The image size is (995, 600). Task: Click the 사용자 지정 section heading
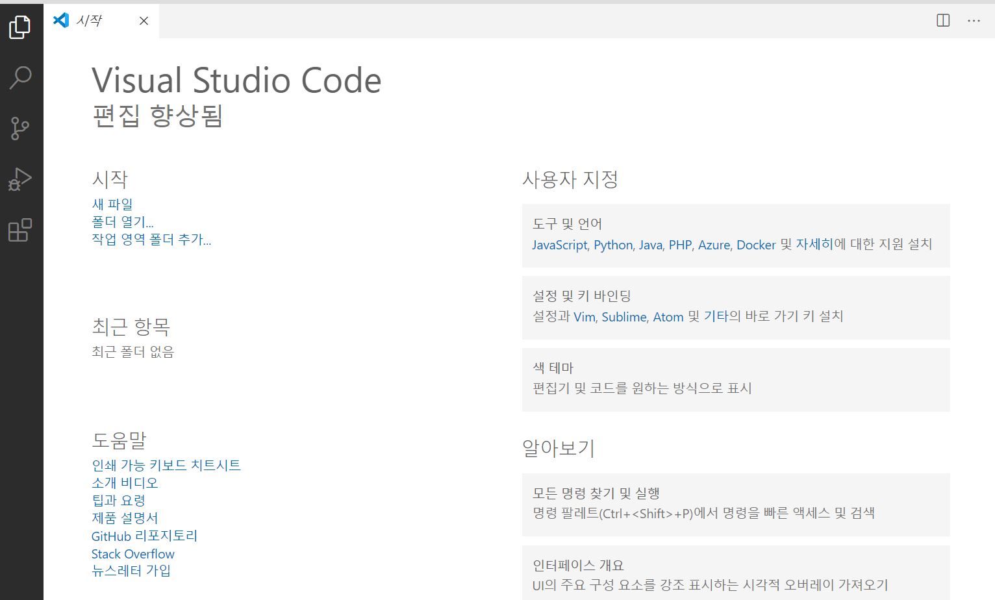coord(570,179)
